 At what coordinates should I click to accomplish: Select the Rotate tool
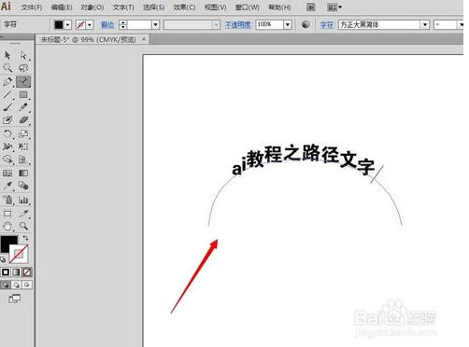click(7, 134)
